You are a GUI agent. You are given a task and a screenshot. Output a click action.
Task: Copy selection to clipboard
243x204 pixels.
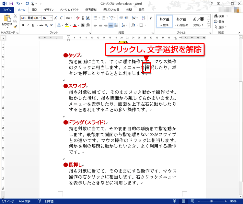tap(15, 21)
